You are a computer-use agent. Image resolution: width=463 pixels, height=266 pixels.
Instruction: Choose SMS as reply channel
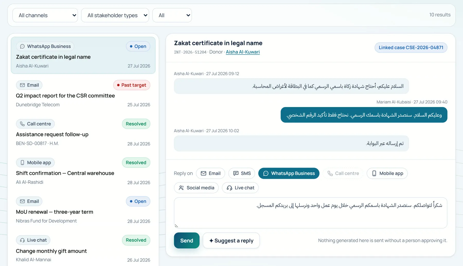pos(242,174)
